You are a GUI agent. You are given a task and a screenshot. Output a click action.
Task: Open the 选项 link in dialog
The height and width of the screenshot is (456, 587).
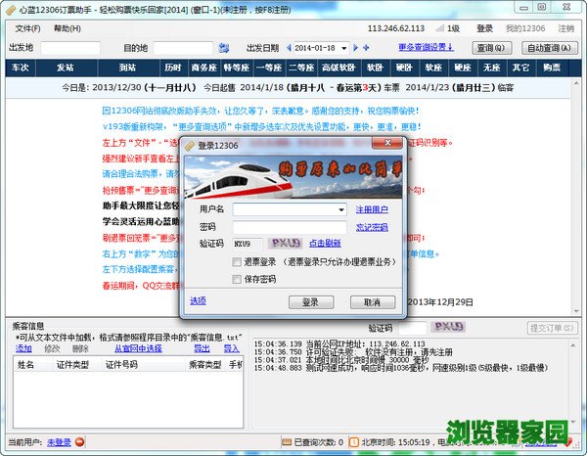point(198,300)
